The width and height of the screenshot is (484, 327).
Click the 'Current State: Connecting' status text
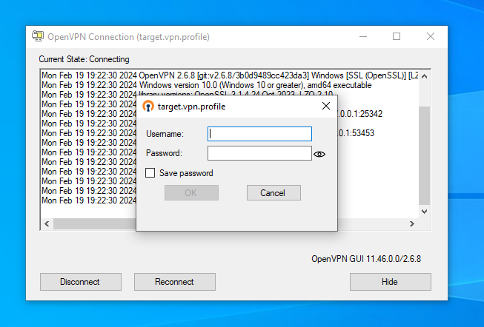click(x=84, y=59)
